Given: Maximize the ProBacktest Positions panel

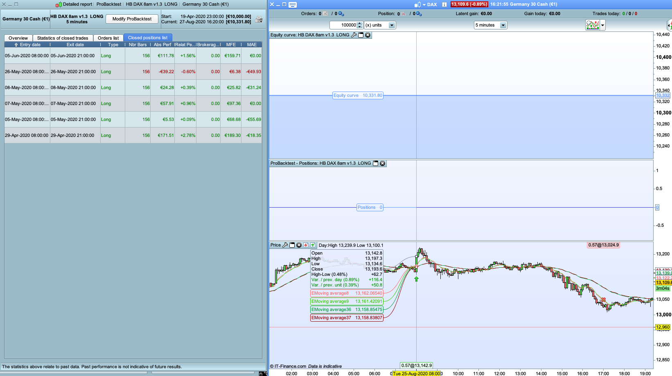Looking at the screenshot, I should tap(375, 163).
